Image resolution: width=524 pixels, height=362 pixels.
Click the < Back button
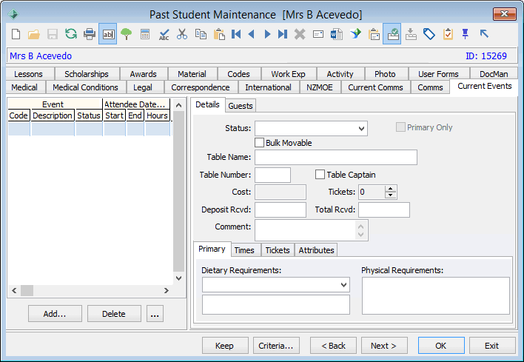(333, 345)
